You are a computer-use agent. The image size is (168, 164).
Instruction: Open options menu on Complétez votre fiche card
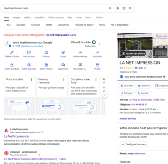point(96,79)
